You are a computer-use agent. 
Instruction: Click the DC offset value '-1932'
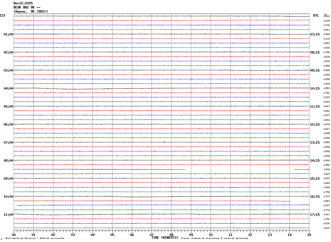326,170
